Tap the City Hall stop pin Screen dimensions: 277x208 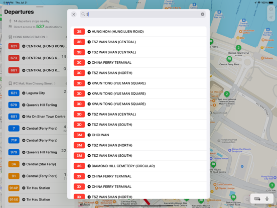coord(272,185)
